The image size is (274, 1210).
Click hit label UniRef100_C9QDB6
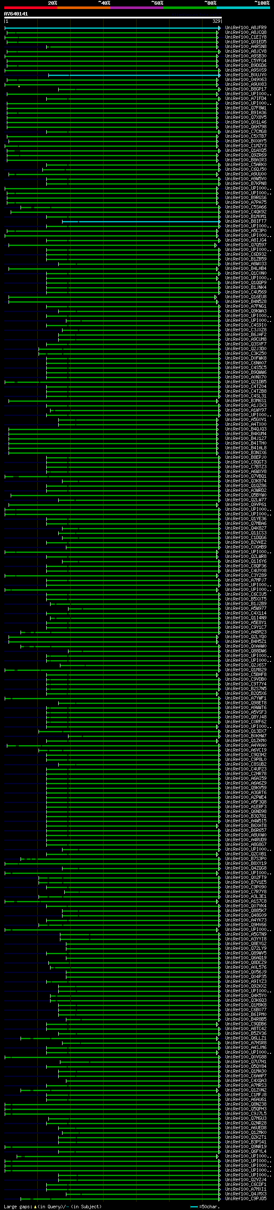pos(246,1024)
